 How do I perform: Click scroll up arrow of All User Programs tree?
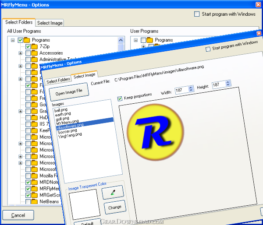(121, 40)
